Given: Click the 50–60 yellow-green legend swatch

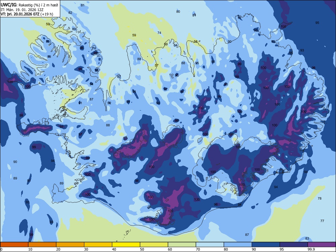Looking at the screenshot, I should coord(154,245).
